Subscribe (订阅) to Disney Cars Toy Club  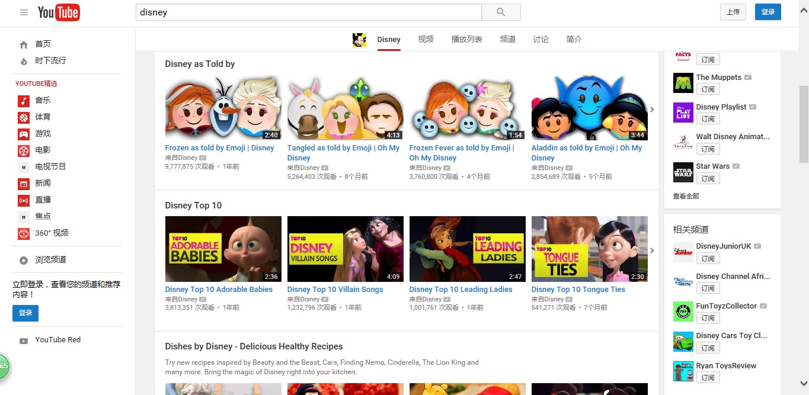708,348
